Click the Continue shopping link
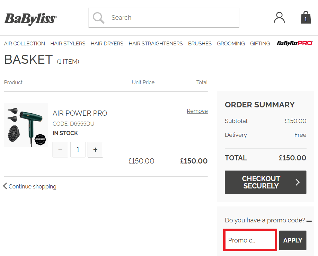This screenshot has width=318, height=256. click(x=32, y=186)
